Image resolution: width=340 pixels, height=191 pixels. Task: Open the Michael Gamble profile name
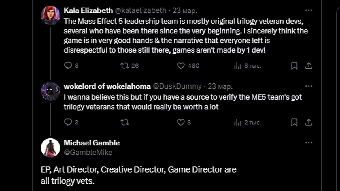92,143
